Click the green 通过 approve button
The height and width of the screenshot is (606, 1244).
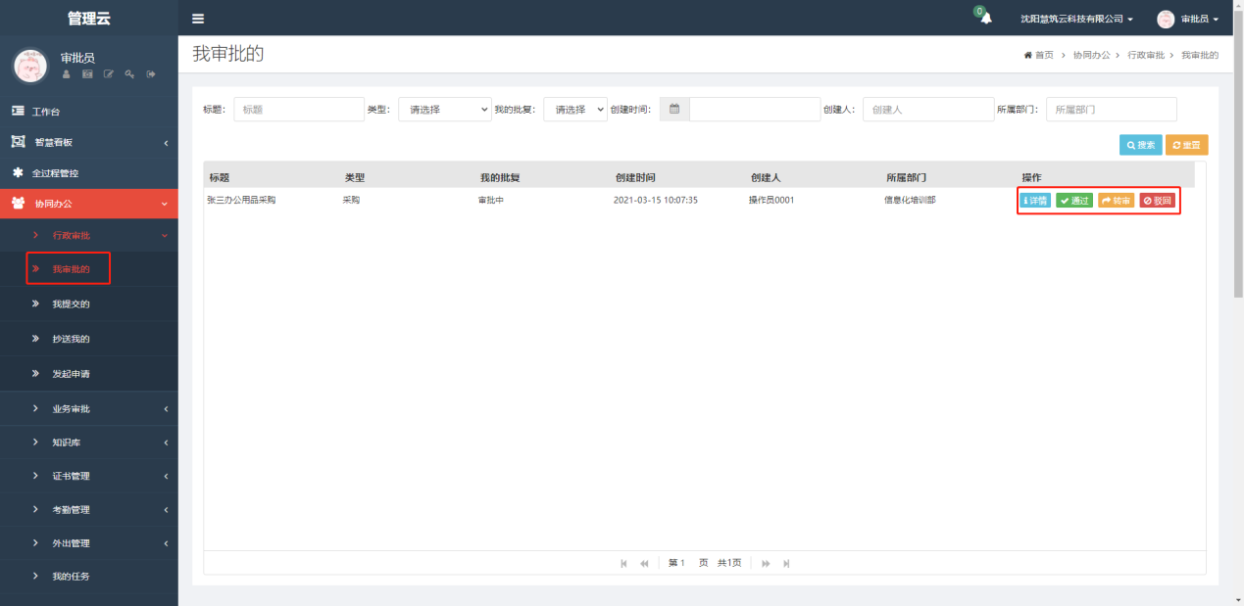click(1074, 201)
